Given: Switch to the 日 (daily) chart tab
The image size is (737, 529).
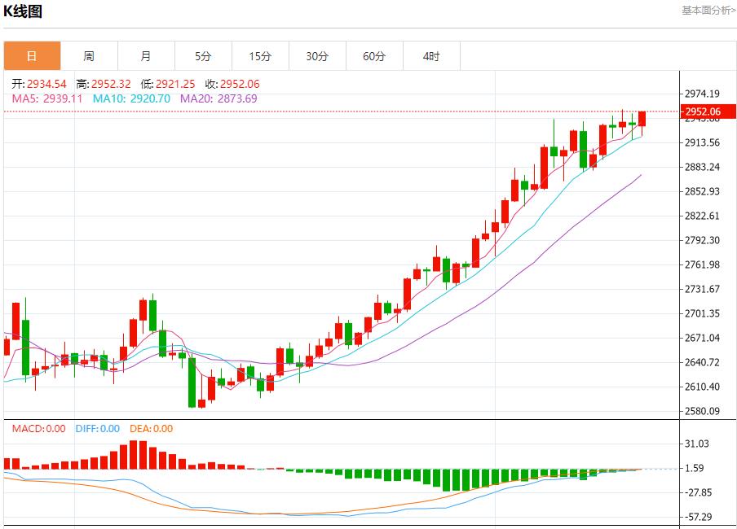Looking at the screenshot, I should click(32, 56).
